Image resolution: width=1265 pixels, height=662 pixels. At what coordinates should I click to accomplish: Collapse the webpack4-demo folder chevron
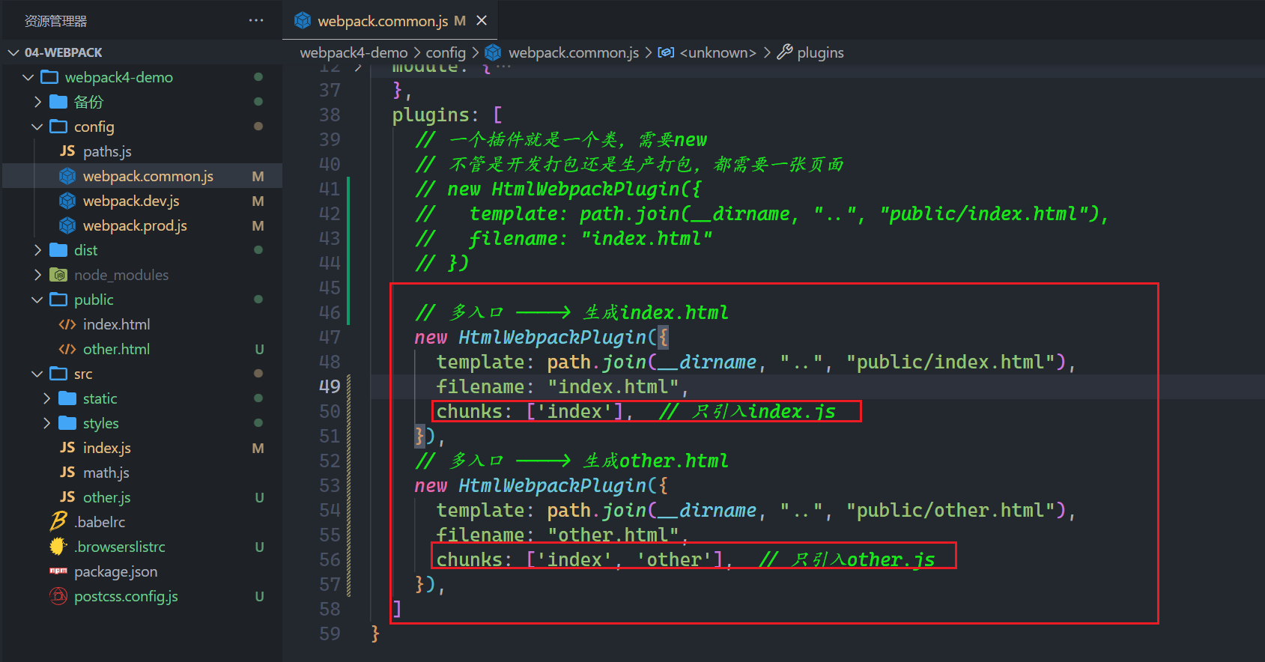tap(28, 77)
